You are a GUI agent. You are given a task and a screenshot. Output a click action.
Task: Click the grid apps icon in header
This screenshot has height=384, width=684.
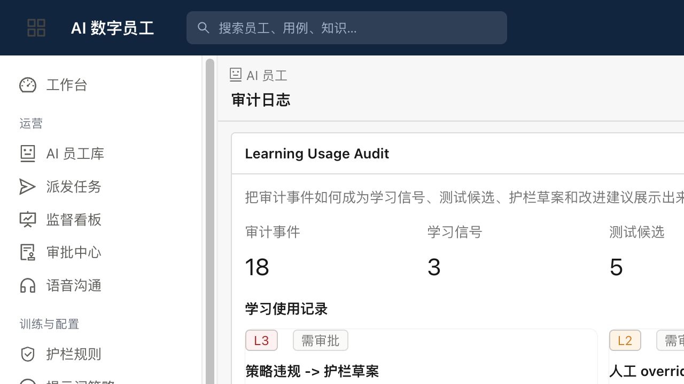pyautogui.click(x=36, y=28)
